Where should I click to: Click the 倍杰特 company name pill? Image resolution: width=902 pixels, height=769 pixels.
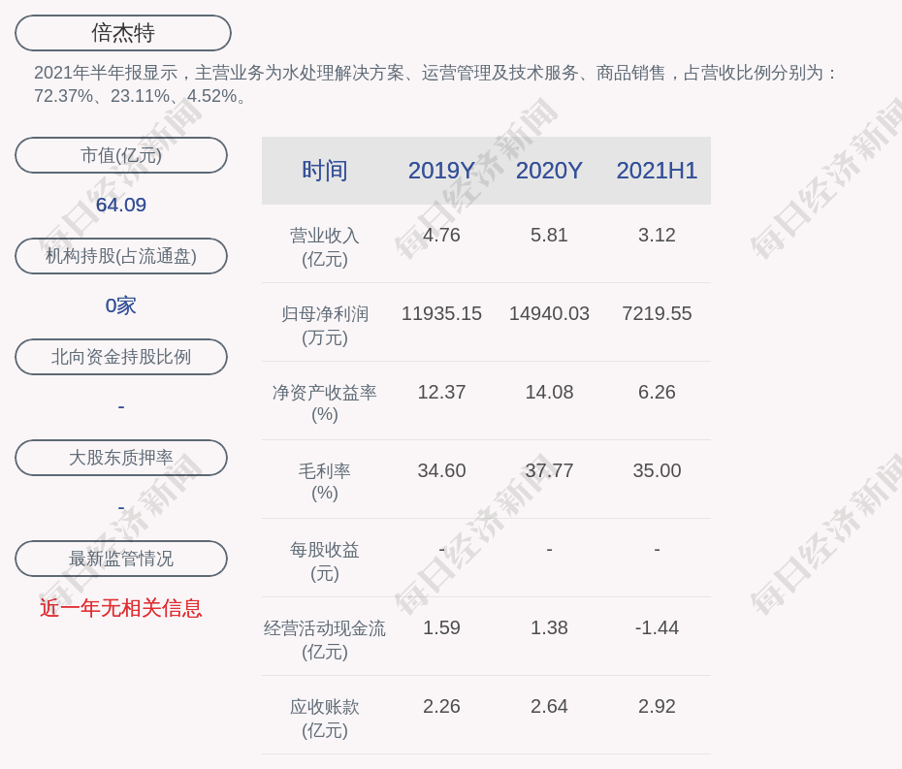[123, 33]
